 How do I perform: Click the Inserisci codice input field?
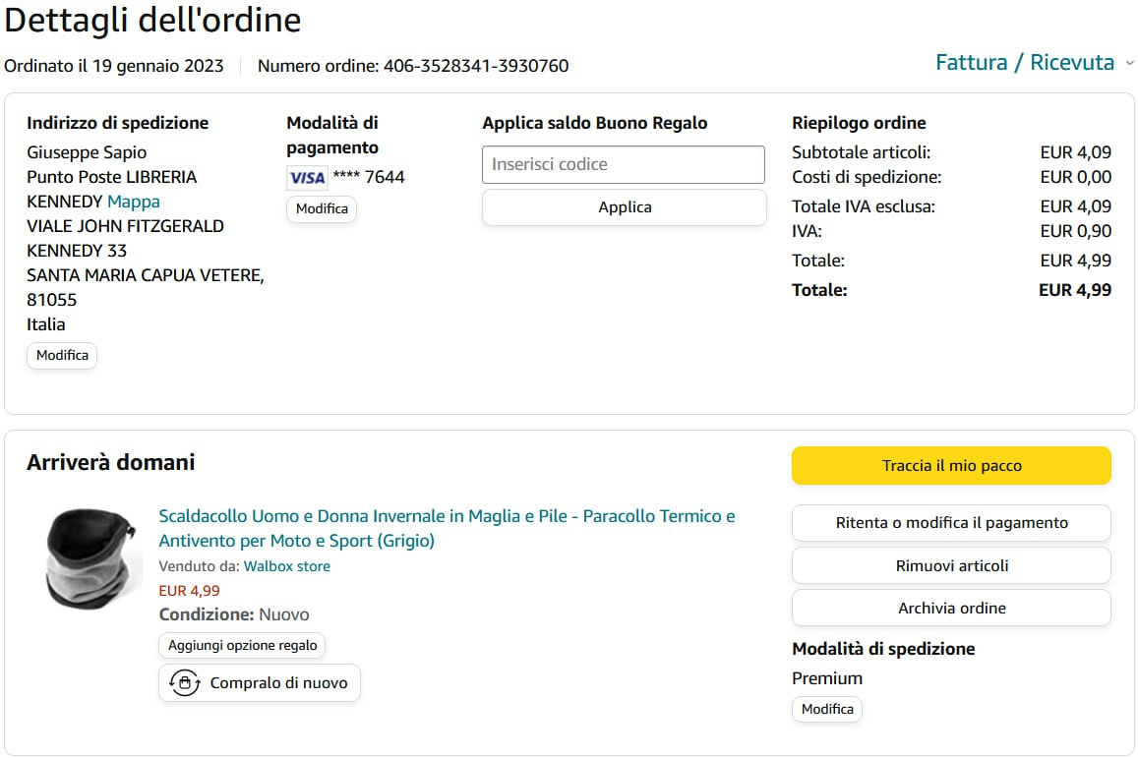click(623, 164)
